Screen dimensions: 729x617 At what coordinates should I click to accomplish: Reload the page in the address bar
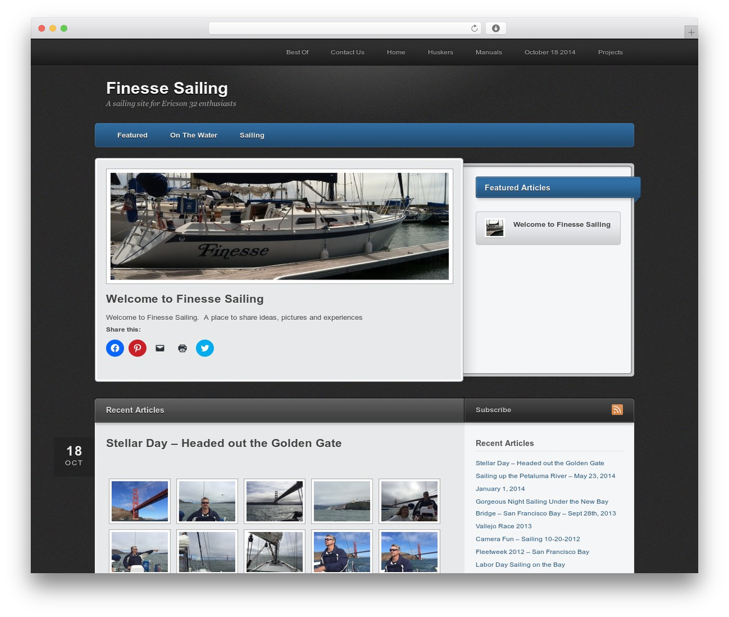(x=474, y=28)
